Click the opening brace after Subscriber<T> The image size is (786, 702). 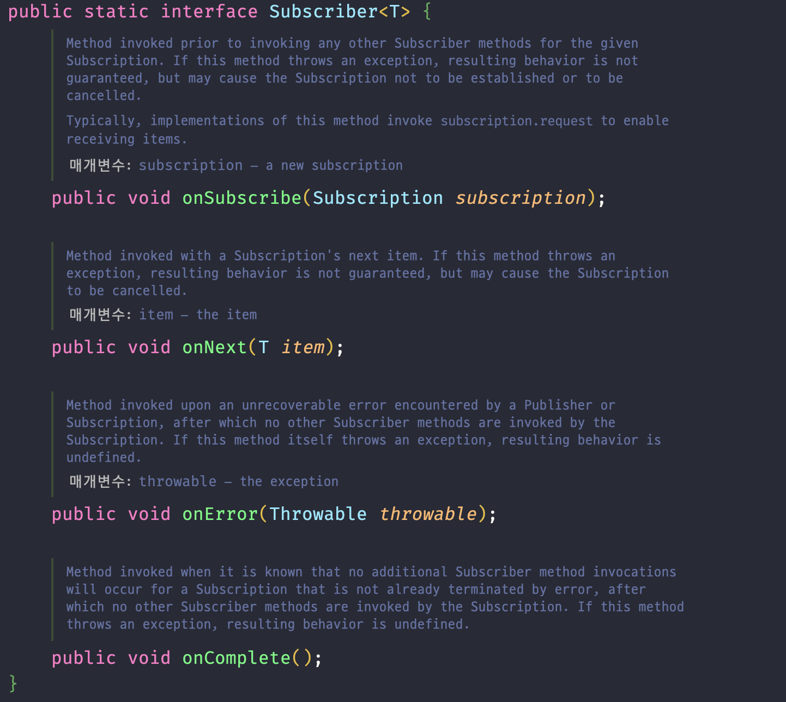(x=427, y=11)
